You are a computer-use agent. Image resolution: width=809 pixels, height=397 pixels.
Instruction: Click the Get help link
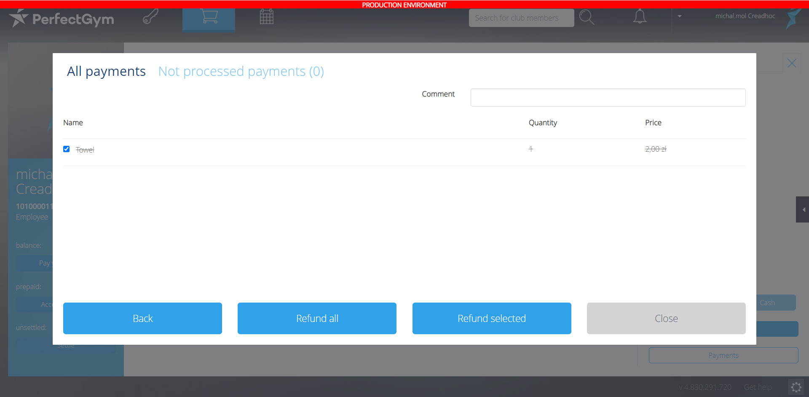pos(758,387)
